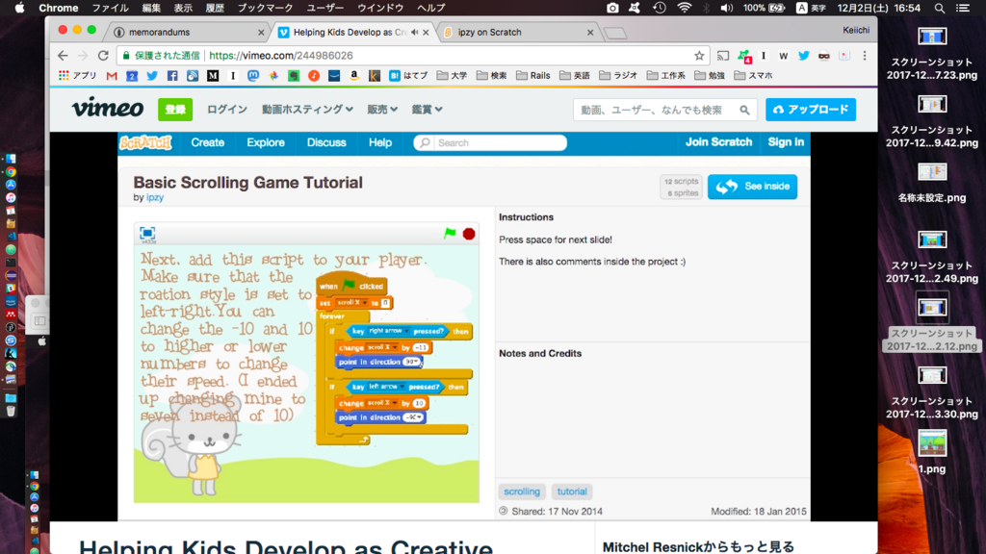The height and width of the screenshot is (554, 986).
Task: Mute the Vimeo tab audio icon
Action: coord(414,32)
